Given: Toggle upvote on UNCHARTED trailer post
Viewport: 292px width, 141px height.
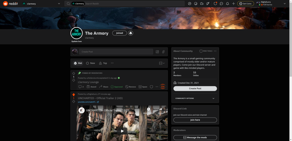Looking at the screenshot, I should [74, 95].
